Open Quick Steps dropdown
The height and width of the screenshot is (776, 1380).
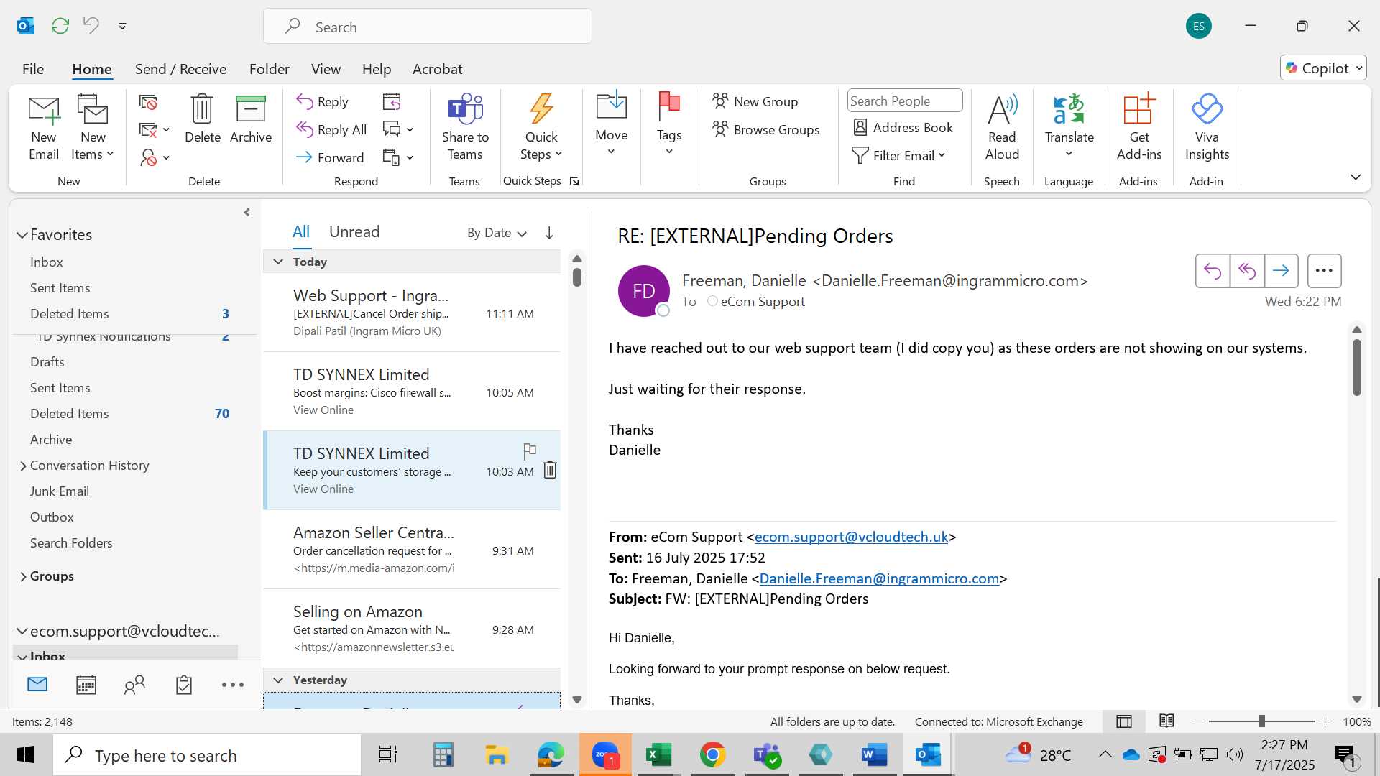point(541,128)
